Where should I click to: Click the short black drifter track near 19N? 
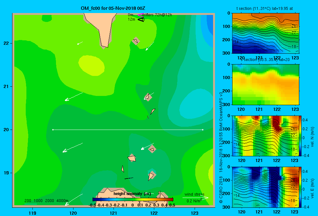(129, 178)
